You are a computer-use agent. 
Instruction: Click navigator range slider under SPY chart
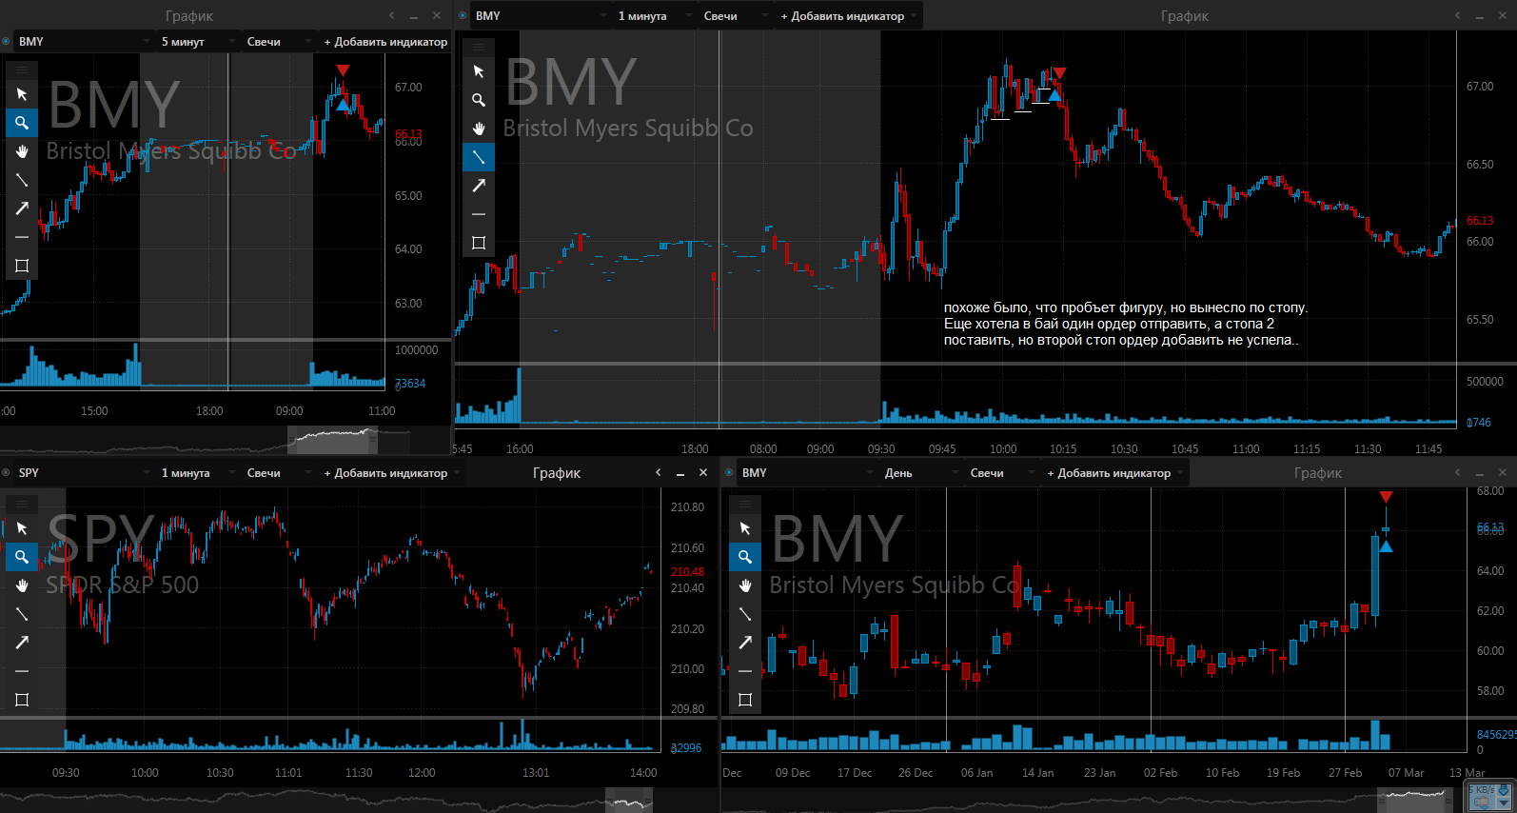click(x=629, y=801)
